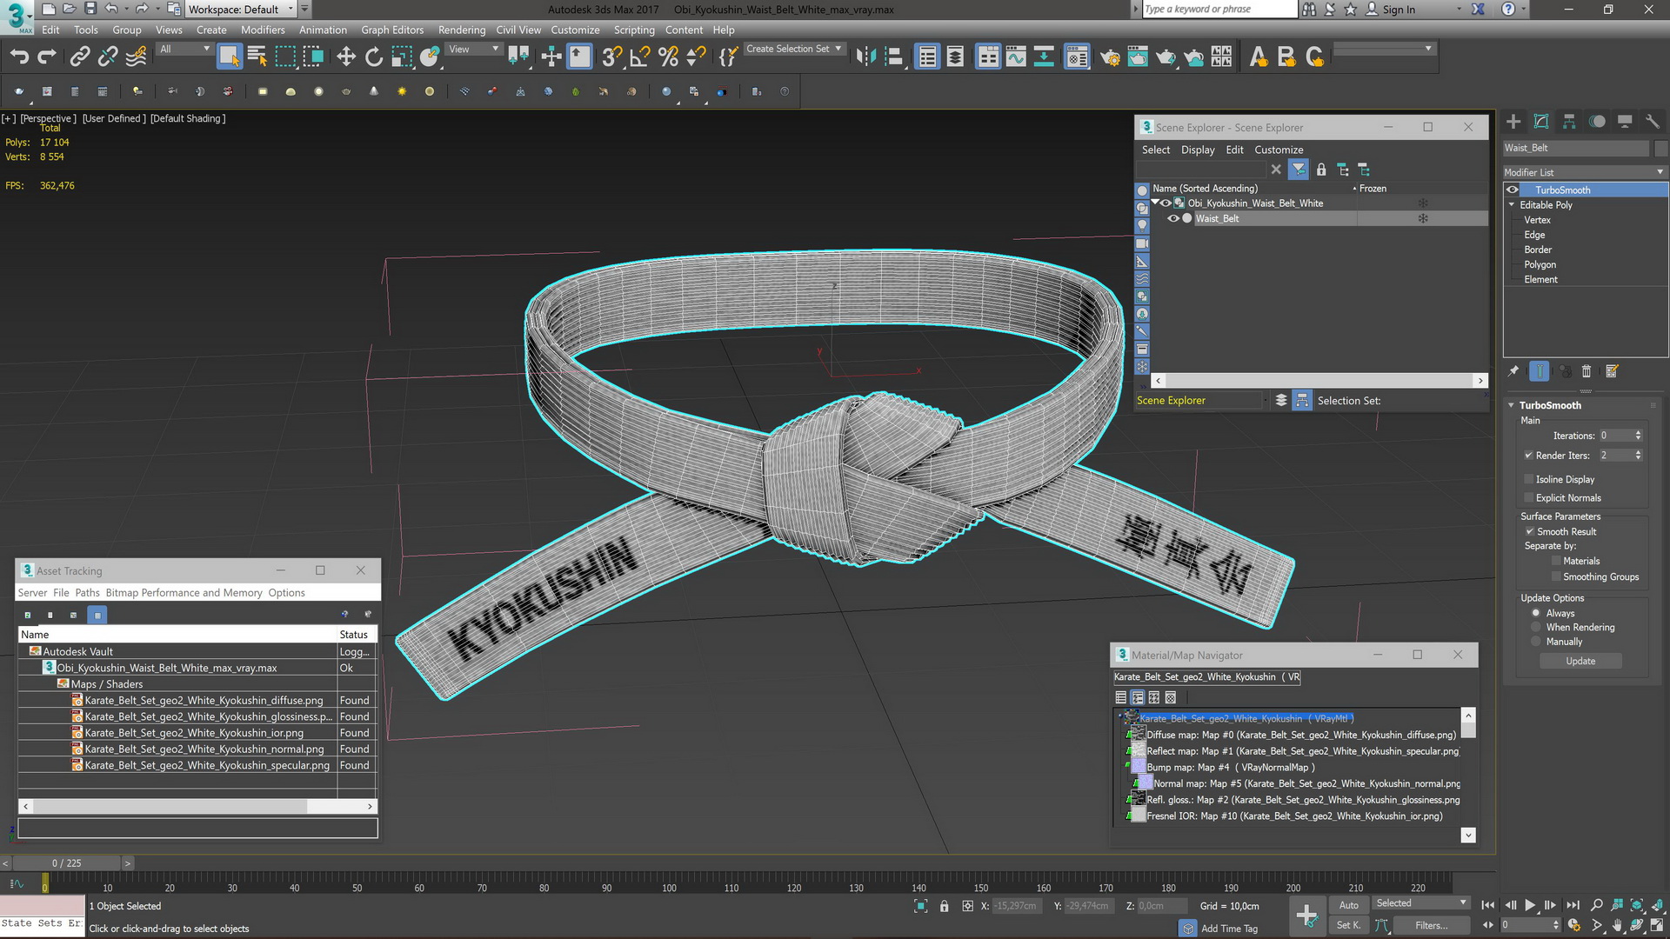The image size is (1670, 939).
Task: Click the Pan View hand icon
Action: point(1616,925)
